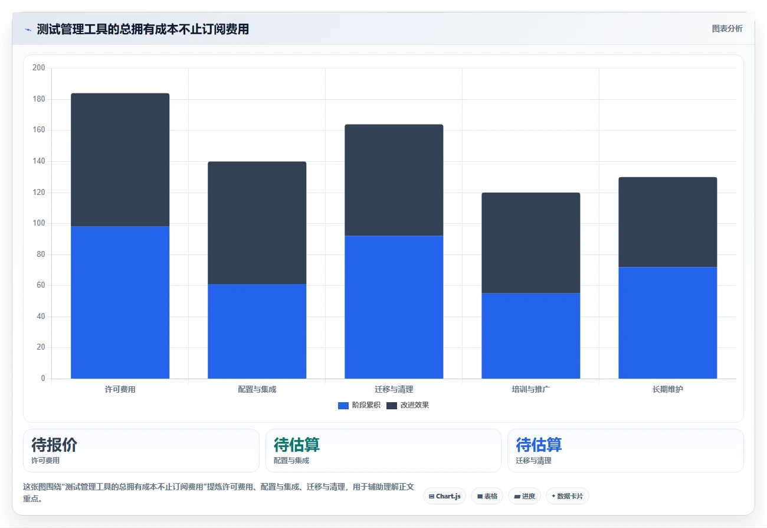Click the y-axis value 40
This screenshot has width=767, height=528.
[x=41, y=317]
